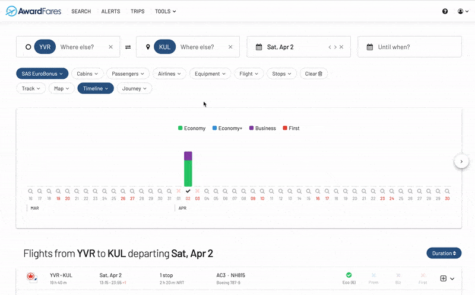Search availability for Mar 31
This screenshot has height=295, width=475.
(x=169, y=191)
